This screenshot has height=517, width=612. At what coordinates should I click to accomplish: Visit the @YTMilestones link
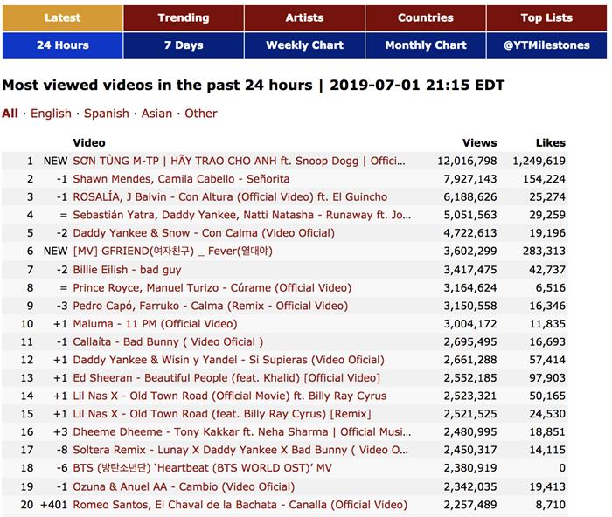coord(546,45)
